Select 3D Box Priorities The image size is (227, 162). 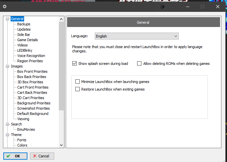click(x=30, y=82)
